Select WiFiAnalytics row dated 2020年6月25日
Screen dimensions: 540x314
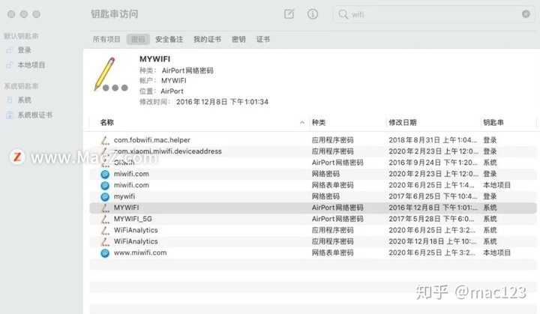pos(313,230)
